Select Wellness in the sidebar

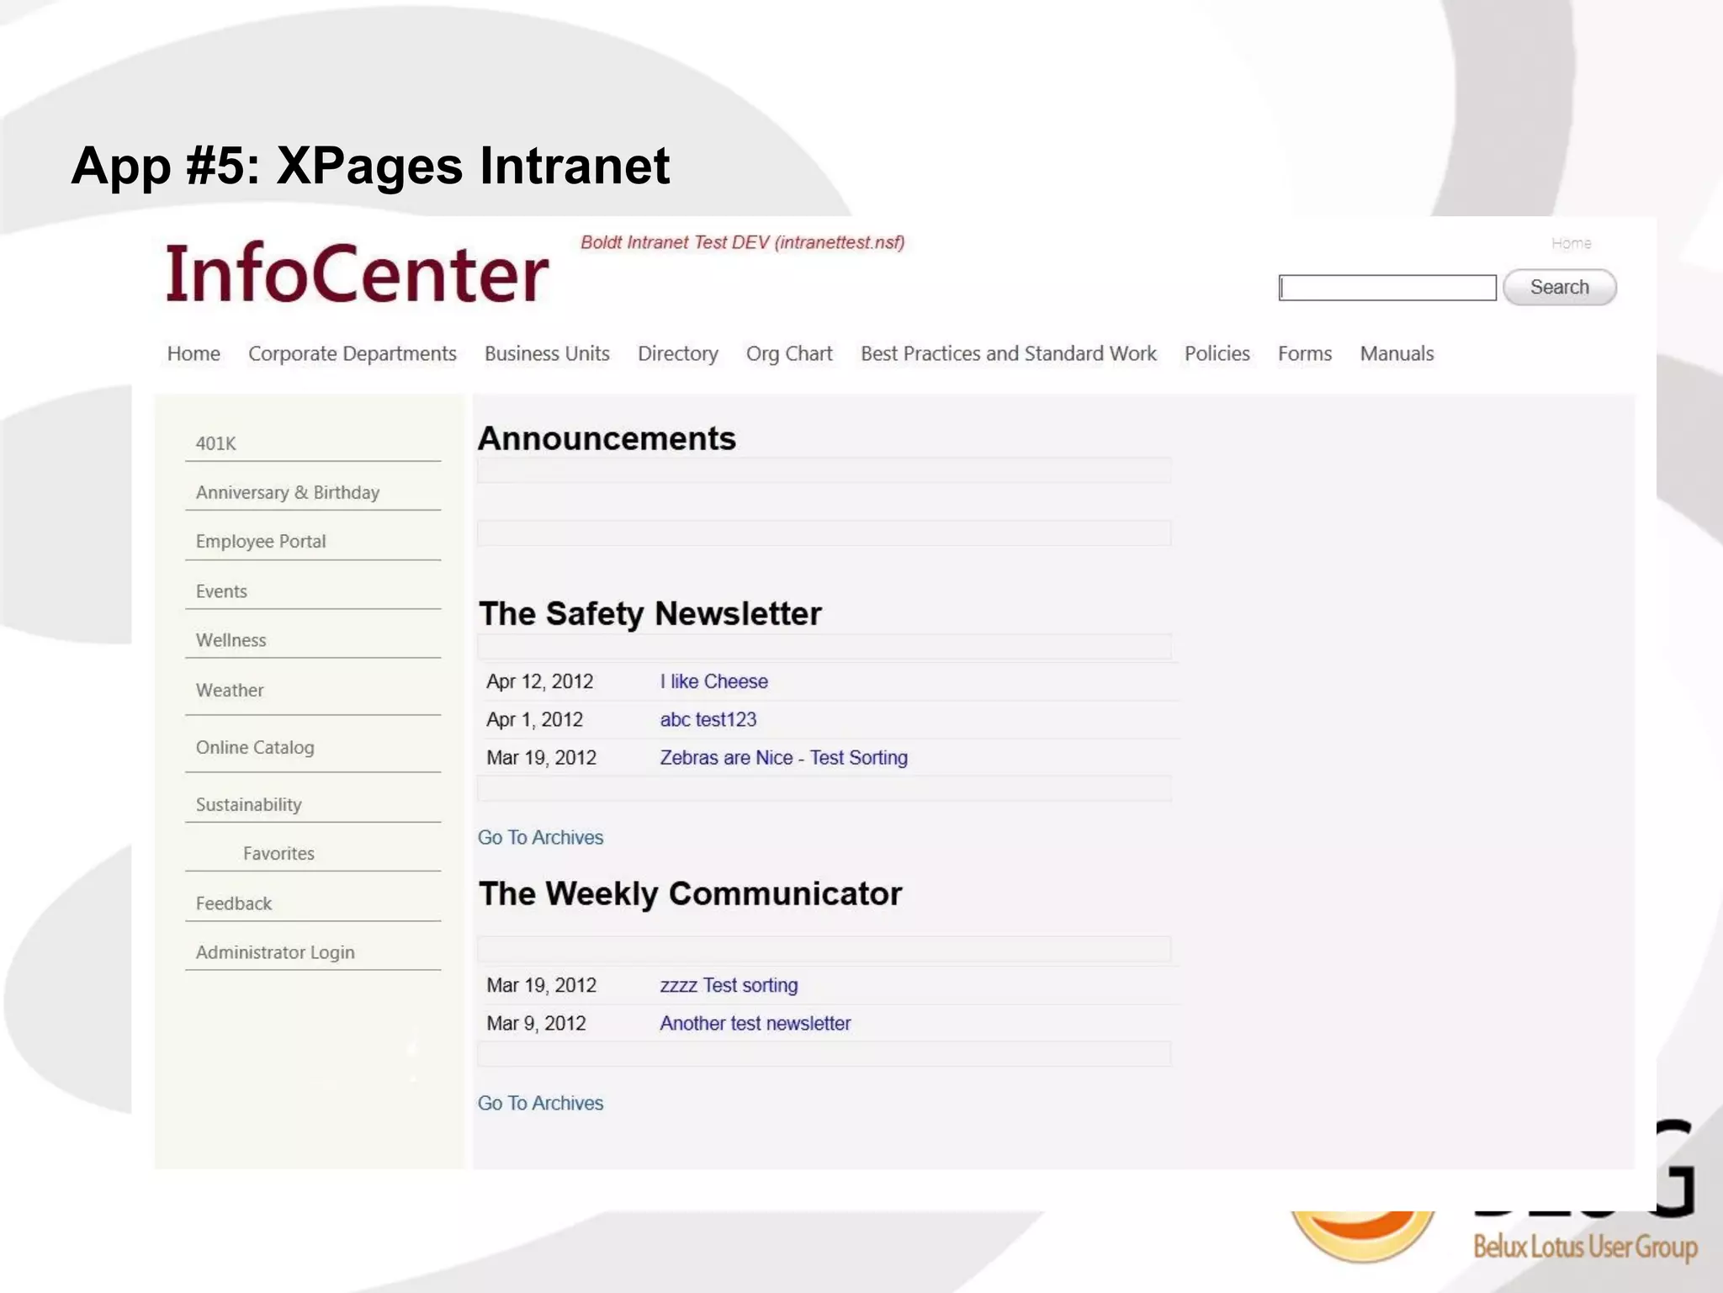[231, 640]
